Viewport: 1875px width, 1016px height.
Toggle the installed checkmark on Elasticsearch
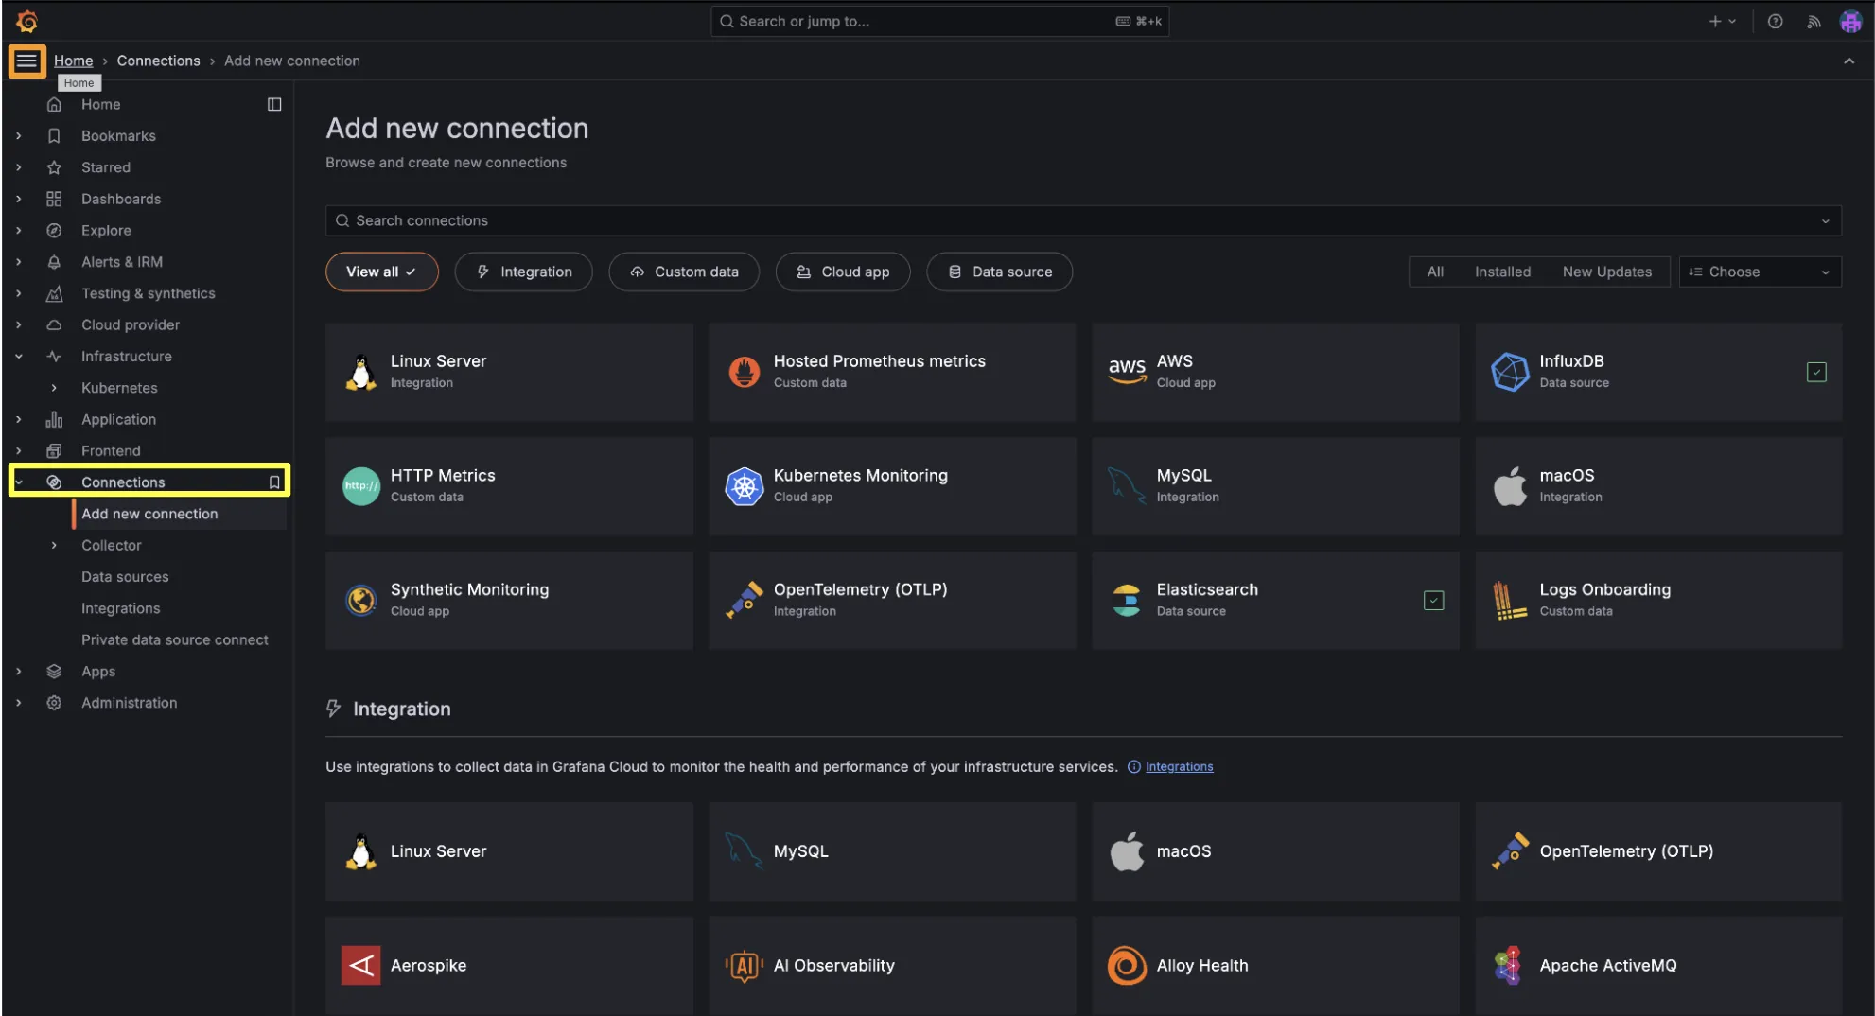coord(1434,600)
